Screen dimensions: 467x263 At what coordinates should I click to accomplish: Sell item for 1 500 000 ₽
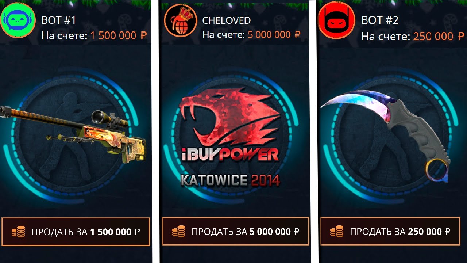point(76,232)
